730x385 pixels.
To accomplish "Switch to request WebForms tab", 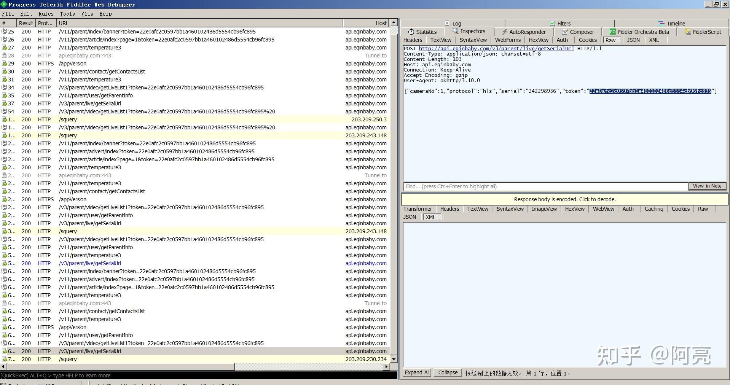I will coord(508,40).
